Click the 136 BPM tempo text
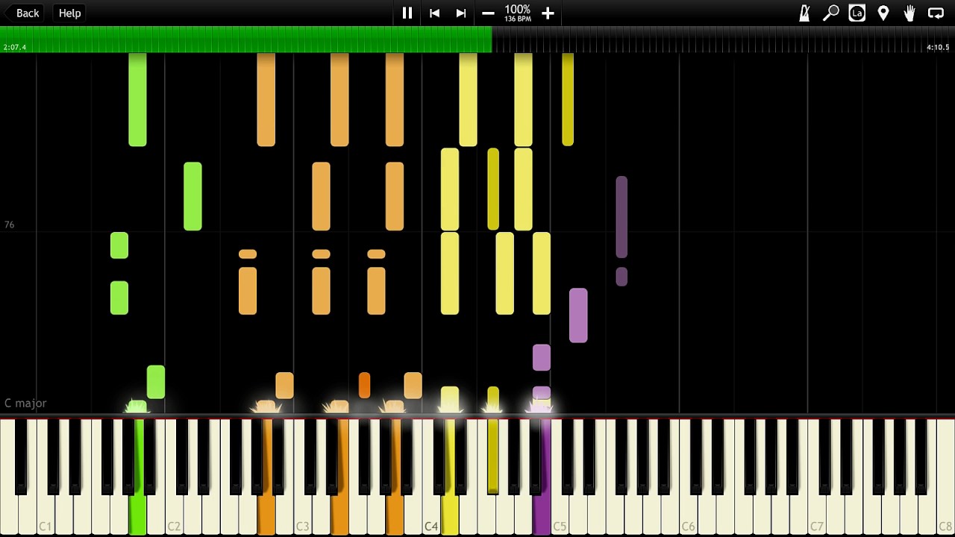This screenshot has width=955, height=537. [x=517, y=19]
